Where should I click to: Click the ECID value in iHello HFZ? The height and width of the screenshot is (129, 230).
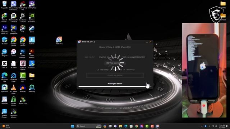pos(136,57)
